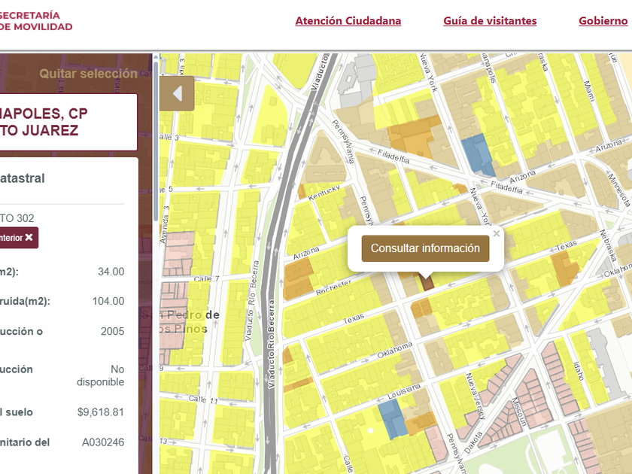The width and height of the screenshot is (632, 474).
Task: Click Quitar selección to clear the selection
Action: (88, 74)
